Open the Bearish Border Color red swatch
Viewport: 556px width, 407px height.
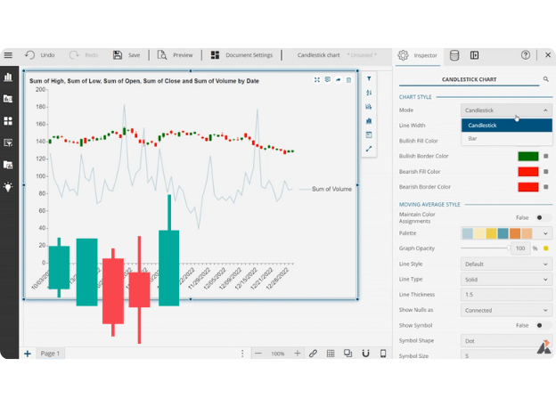(x=528, y=187)
